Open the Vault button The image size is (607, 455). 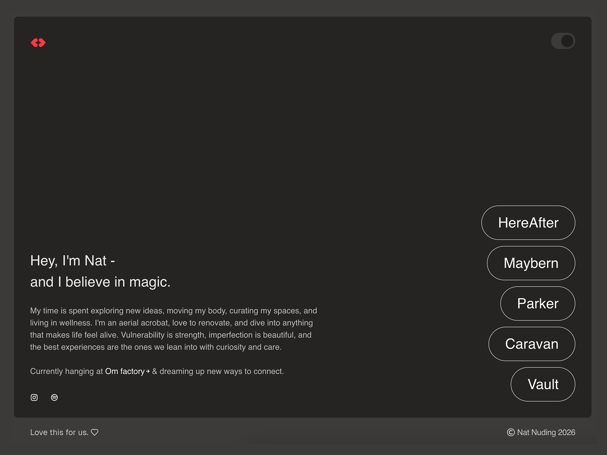543,384
